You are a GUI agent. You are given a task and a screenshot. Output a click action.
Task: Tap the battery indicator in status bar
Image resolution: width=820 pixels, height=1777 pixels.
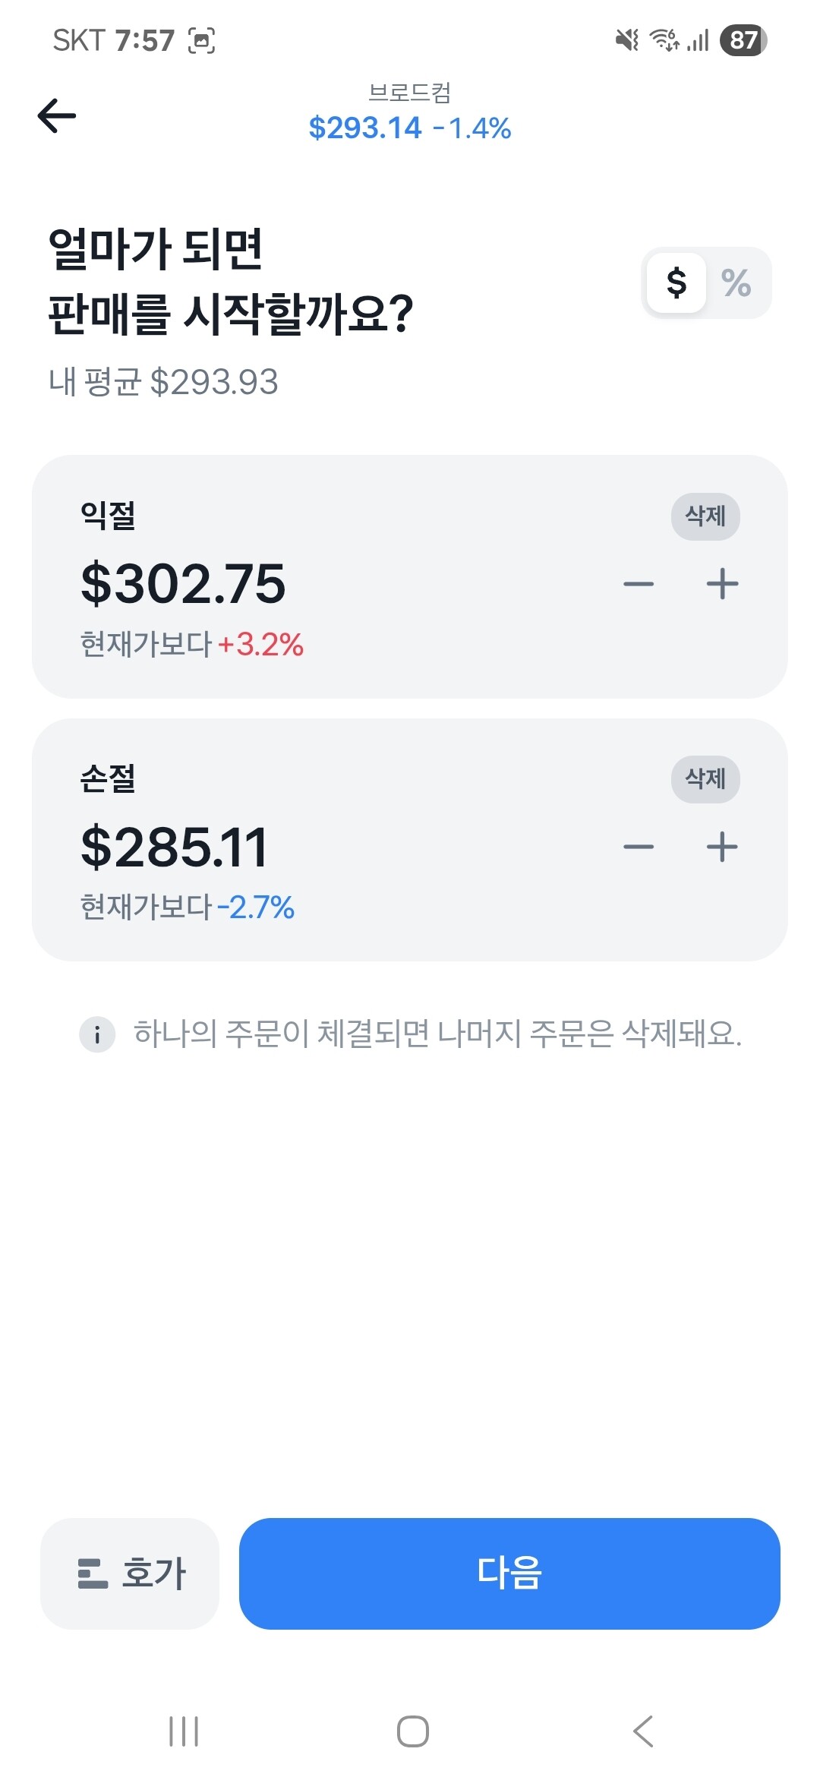click(x=743, y=39)
